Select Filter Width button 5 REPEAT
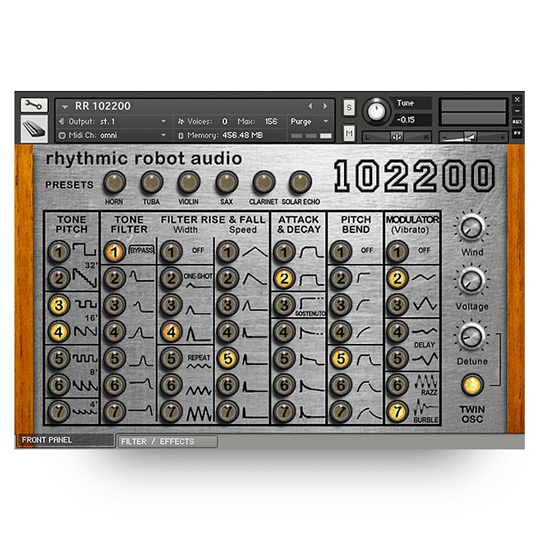Viewport: 541px width, 541px height. [x=171, y=358]
